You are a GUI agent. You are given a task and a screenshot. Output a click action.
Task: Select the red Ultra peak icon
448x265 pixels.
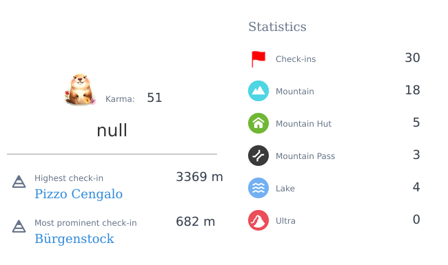pyautogui.click(x=258, y=220)
